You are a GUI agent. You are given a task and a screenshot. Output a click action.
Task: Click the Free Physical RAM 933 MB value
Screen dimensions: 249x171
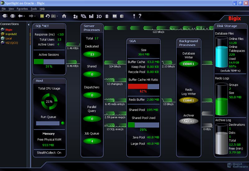click(x=48, y=145)
